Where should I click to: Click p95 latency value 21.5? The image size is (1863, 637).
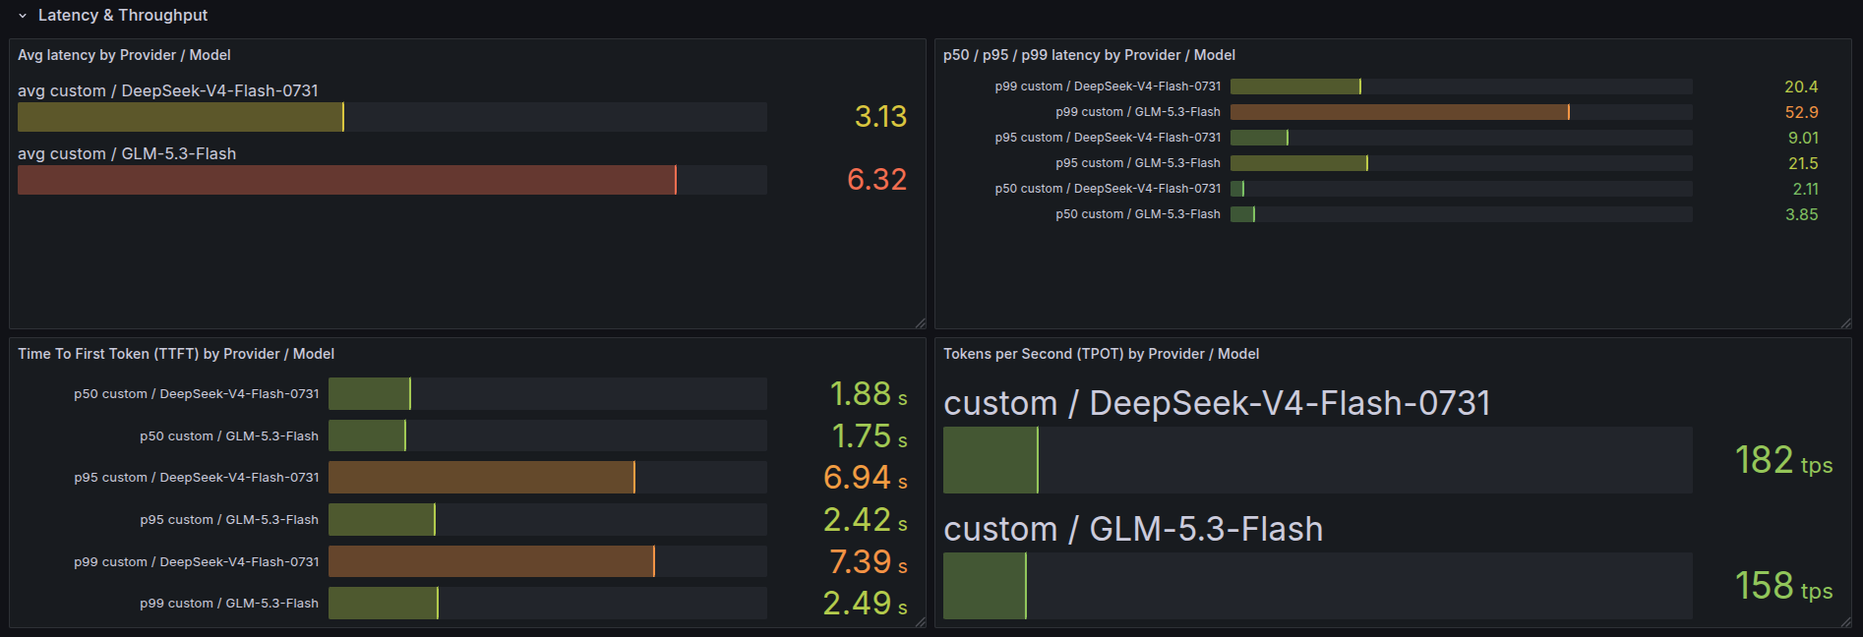1803,163
